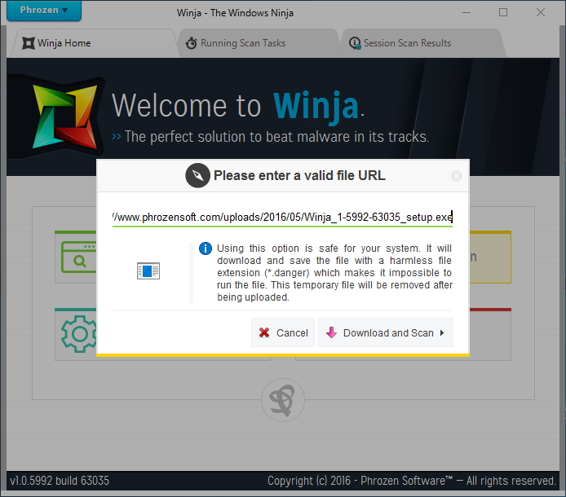Close the file URL dialog with the X
The height and width of the screenshot is (497, 566).
click(456, 176)
